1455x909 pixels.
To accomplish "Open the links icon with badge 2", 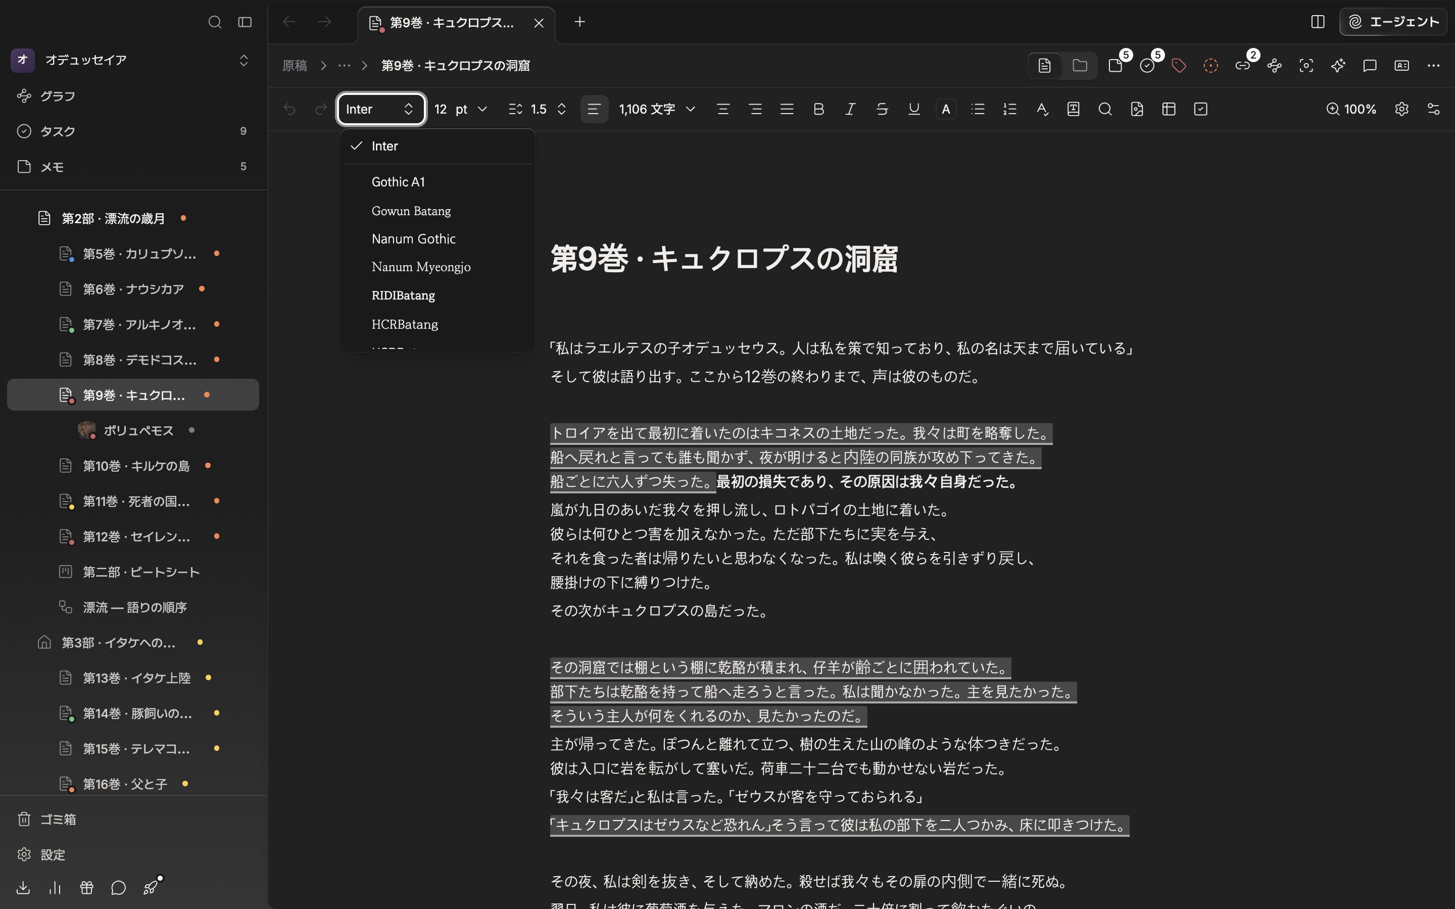I will pyautogui.click(x=1243, y=66).
